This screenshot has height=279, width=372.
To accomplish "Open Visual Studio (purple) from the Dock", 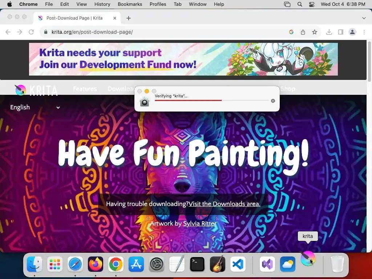I will tap(267, 264).
